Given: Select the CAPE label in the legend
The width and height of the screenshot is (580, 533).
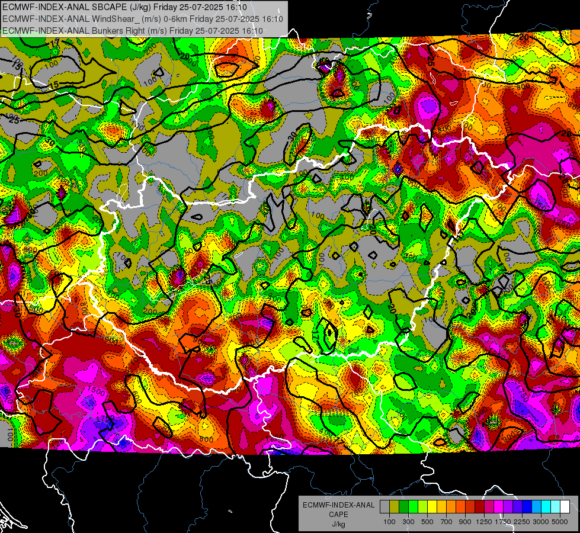Looking at the screenshot, I should 338,515.
